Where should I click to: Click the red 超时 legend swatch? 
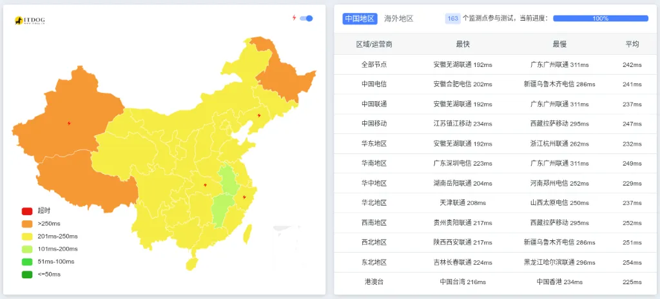pos(27,211)
